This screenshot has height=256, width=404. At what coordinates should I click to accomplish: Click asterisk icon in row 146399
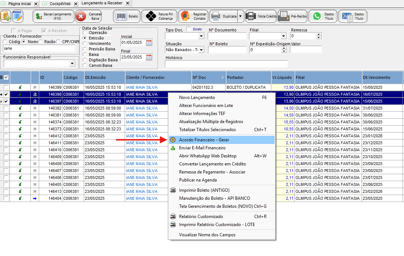coord(35,87)
